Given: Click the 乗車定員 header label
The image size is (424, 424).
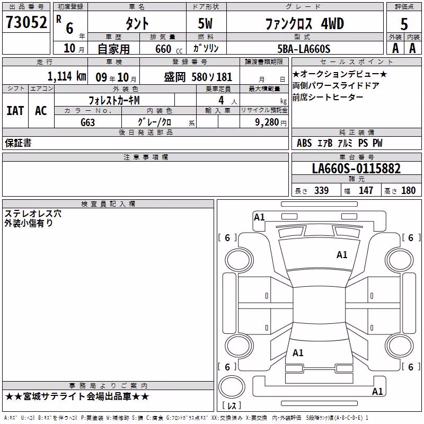Looking at the screenshot, I should click(x=218, y=89).
